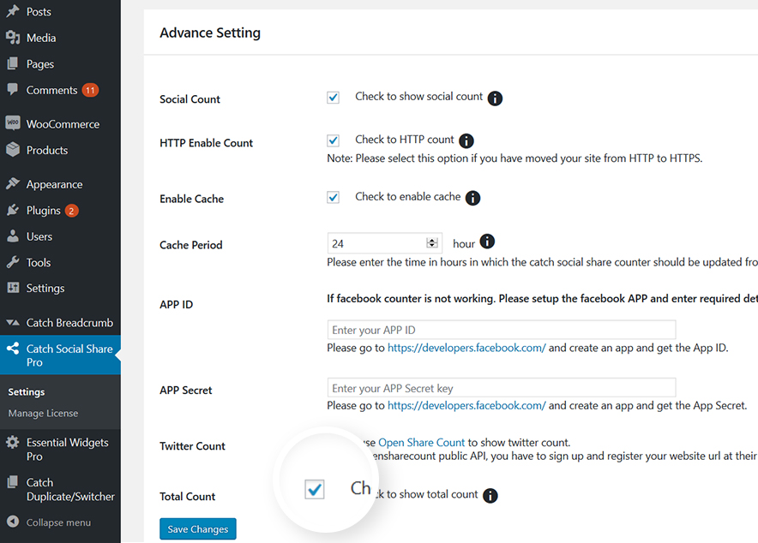Click the Pages icon in sidebar
The image size is (758, 543).
(x=13, y=63)
